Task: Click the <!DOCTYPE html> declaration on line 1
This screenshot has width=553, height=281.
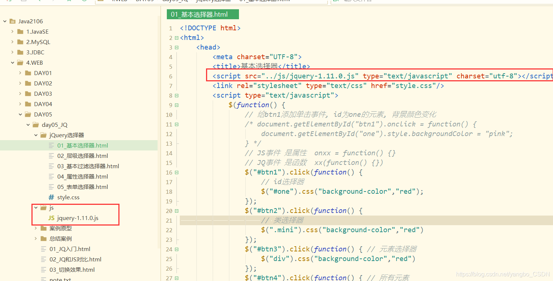Action: point(210,28)
